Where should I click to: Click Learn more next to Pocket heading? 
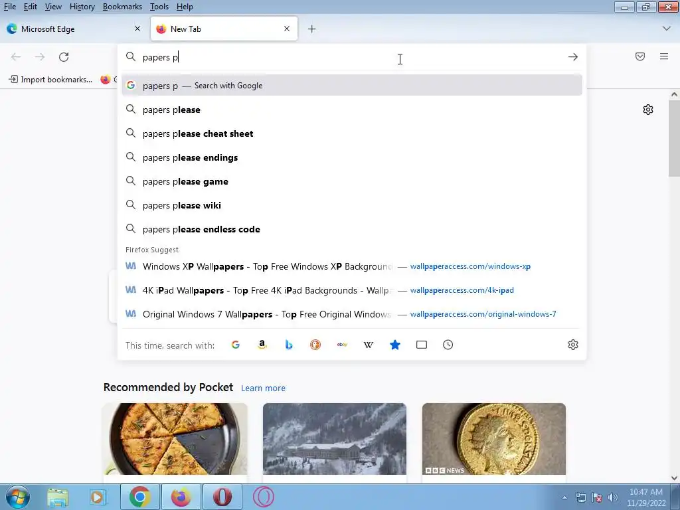pos(263,388)
